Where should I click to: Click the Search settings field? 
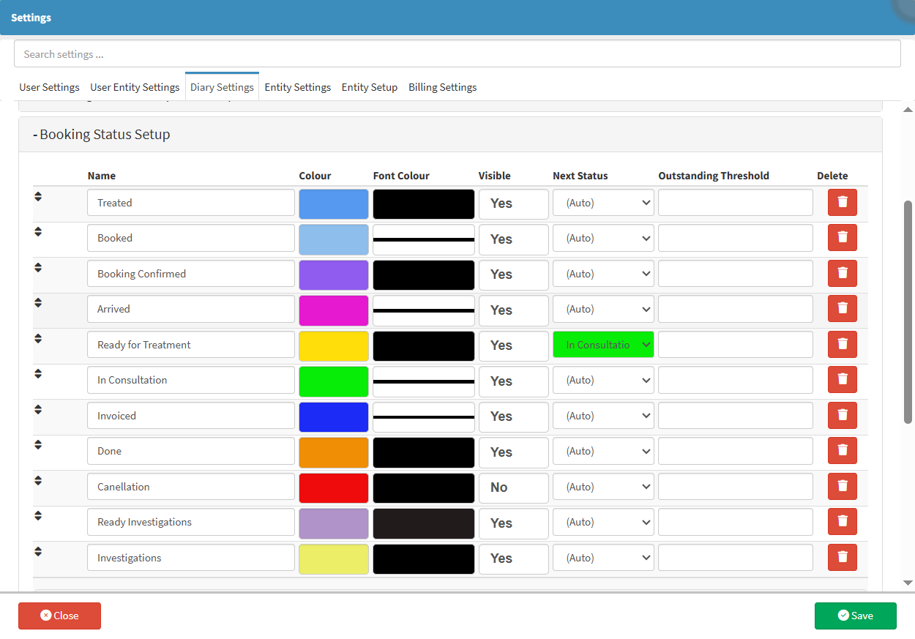pyautogui.click(x=457, y=54)
